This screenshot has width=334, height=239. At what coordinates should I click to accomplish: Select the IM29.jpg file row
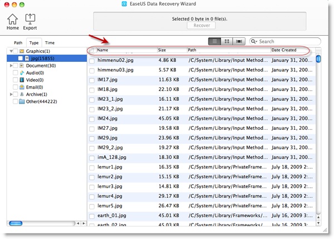pos(202,138)
